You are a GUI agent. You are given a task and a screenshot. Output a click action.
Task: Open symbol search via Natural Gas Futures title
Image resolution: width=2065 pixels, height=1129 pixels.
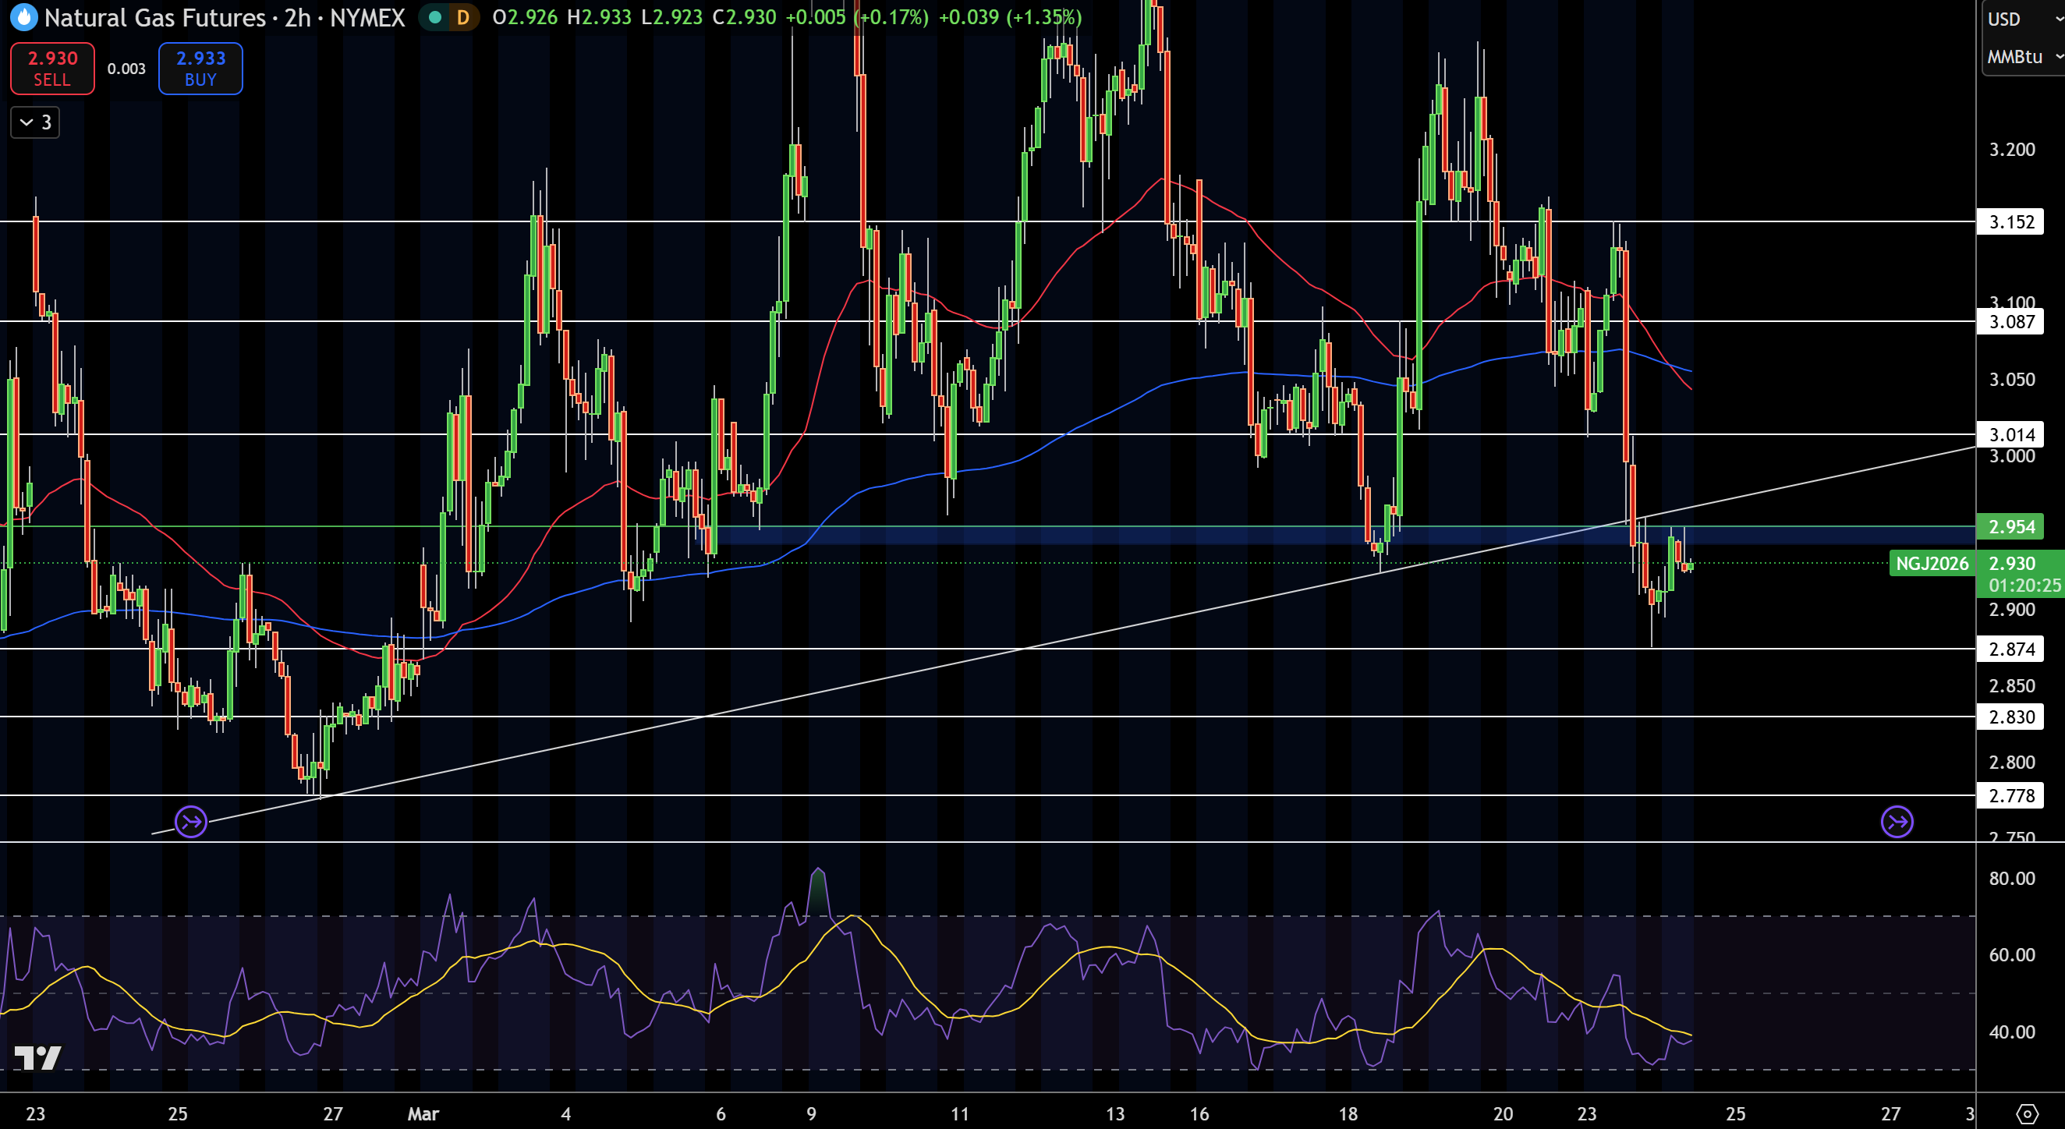click(x=154, y=17)
